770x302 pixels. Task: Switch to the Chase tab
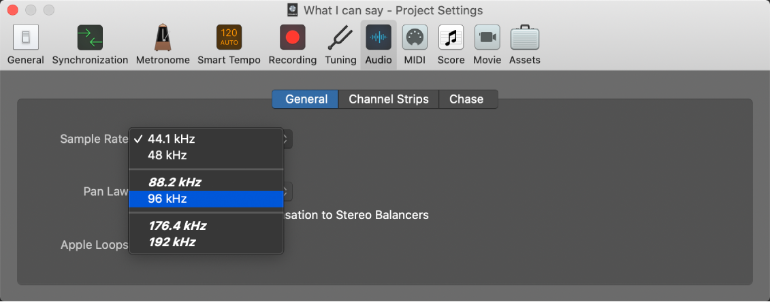(x=466, y=99)
